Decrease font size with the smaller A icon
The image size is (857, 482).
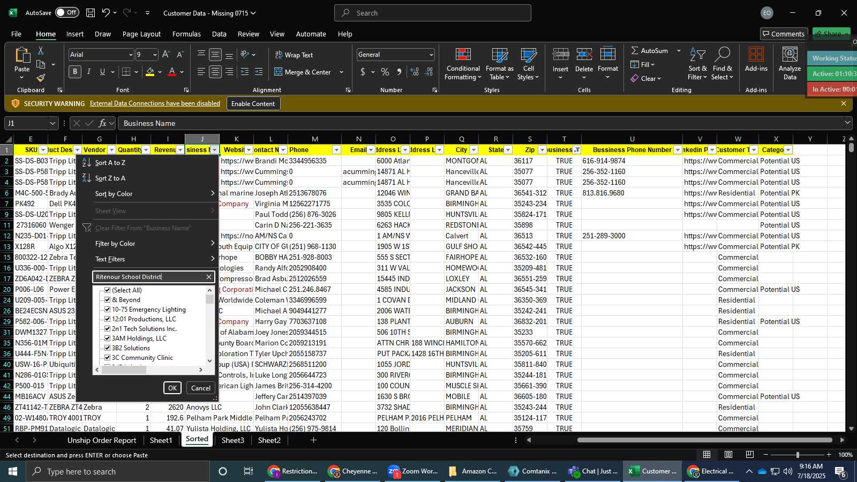pos(180,55)
